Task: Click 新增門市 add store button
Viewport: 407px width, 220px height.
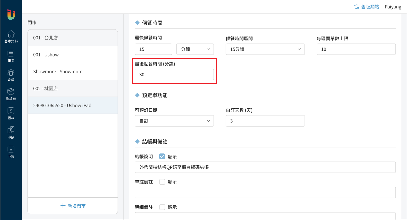Action: [x=73, y=206]
